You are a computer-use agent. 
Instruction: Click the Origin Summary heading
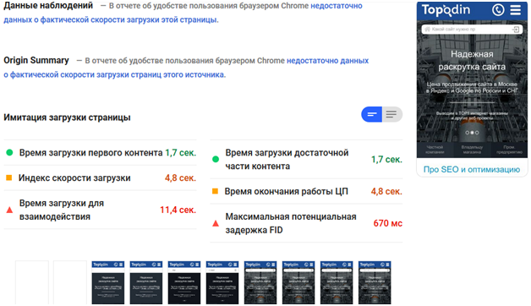[36, 60]
